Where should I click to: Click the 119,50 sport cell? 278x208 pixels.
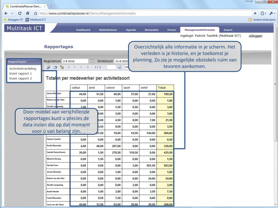[131, 152]
